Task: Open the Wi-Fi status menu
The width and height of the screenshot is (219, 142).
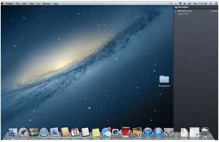Action: (180, 4)
